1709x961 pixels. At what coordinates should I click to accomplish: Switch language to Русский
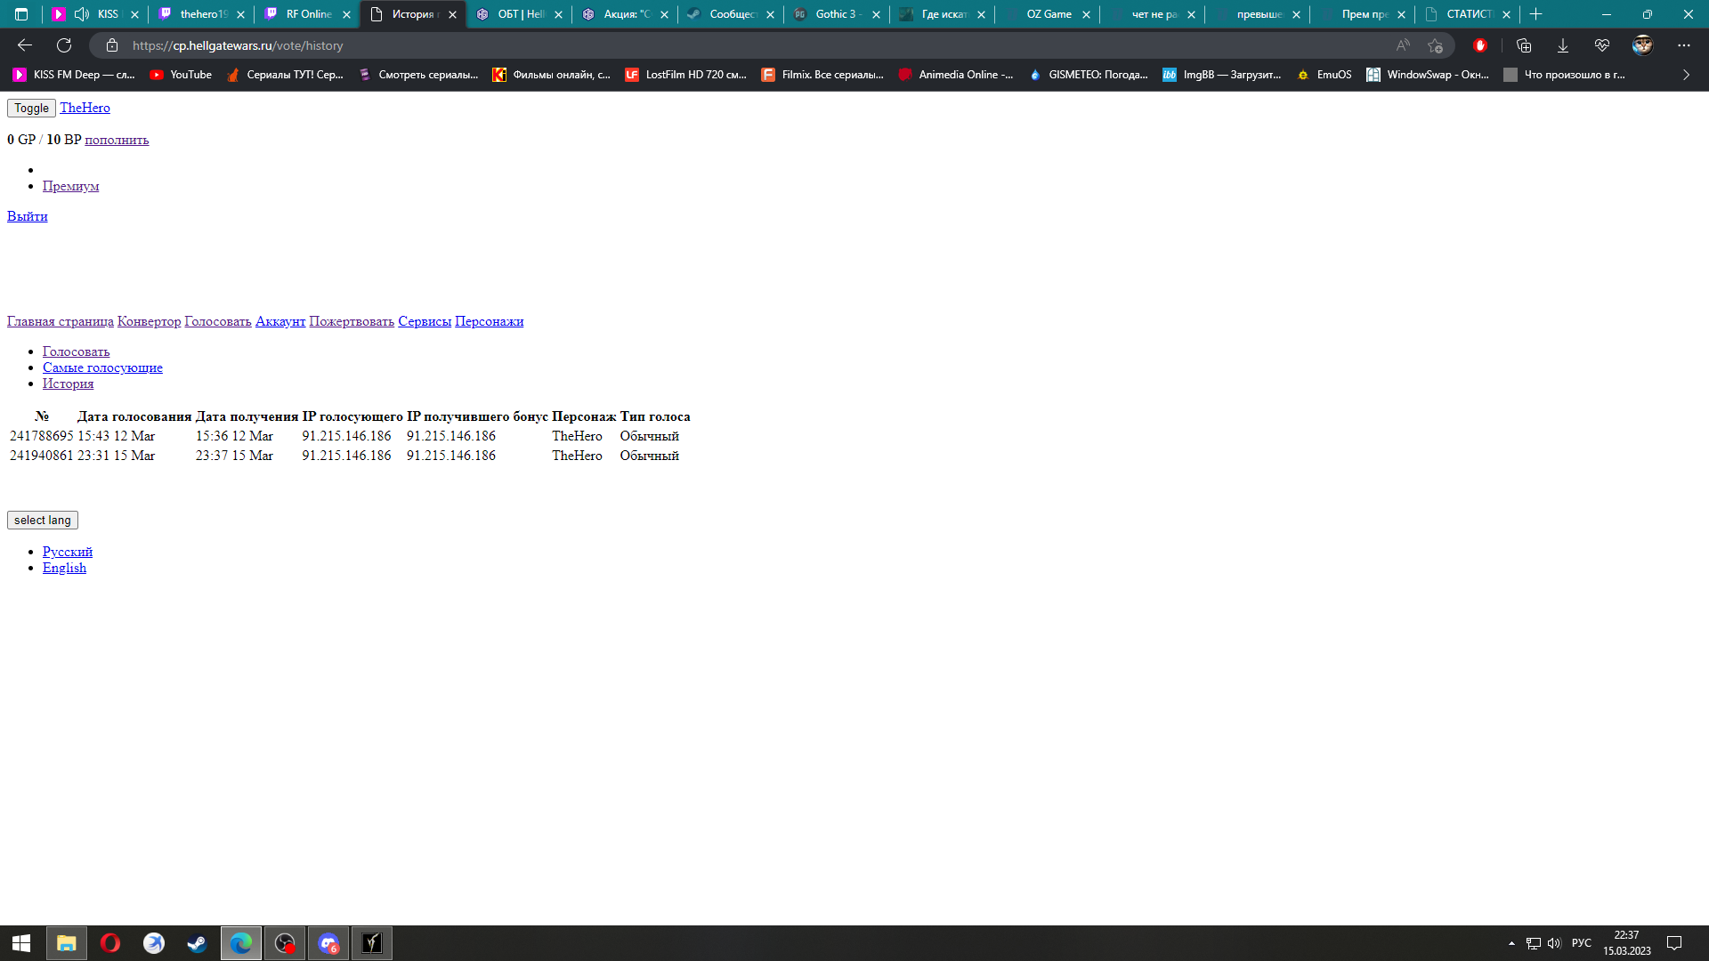[67, 552]
